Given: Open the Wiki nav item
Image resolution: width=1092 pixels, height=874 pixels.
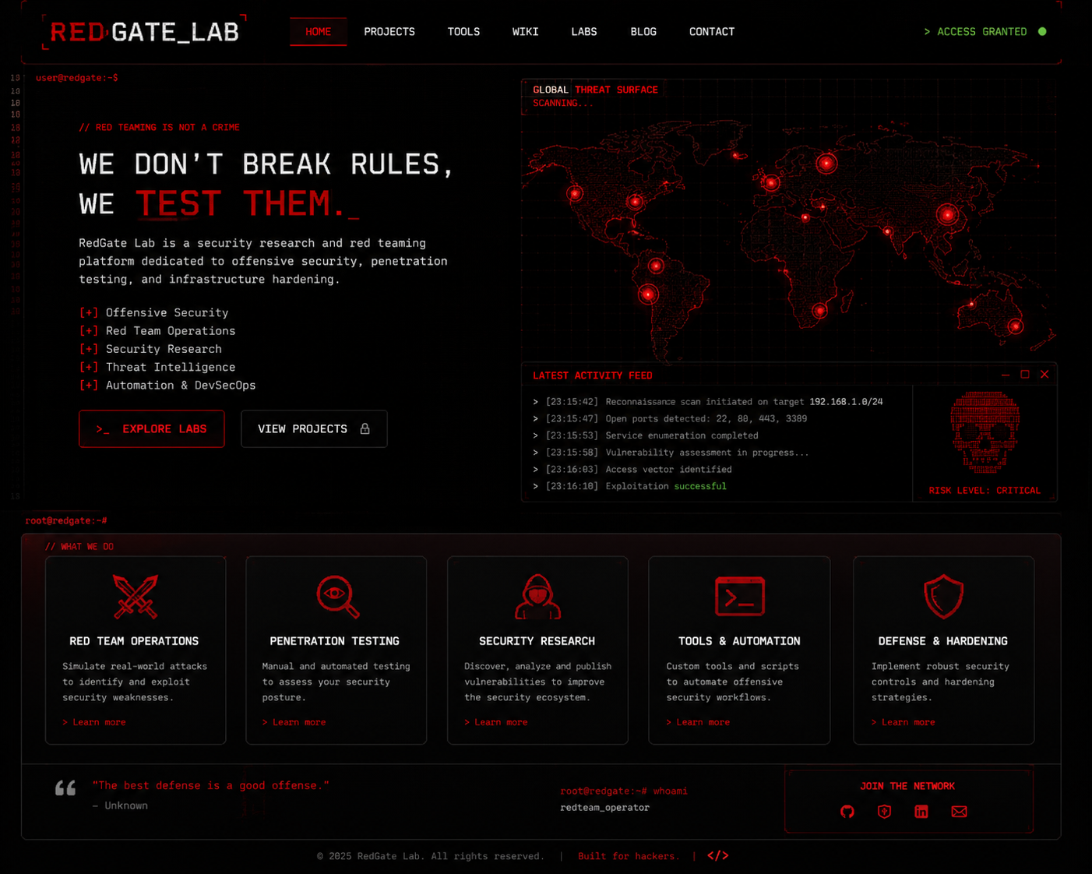Looking at the screenshot, I should coord(525,32).
